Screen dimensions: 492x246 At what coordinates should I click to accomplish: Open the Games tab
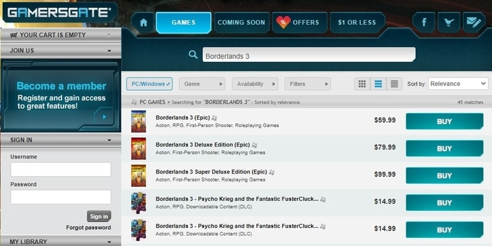coord(183,23)
